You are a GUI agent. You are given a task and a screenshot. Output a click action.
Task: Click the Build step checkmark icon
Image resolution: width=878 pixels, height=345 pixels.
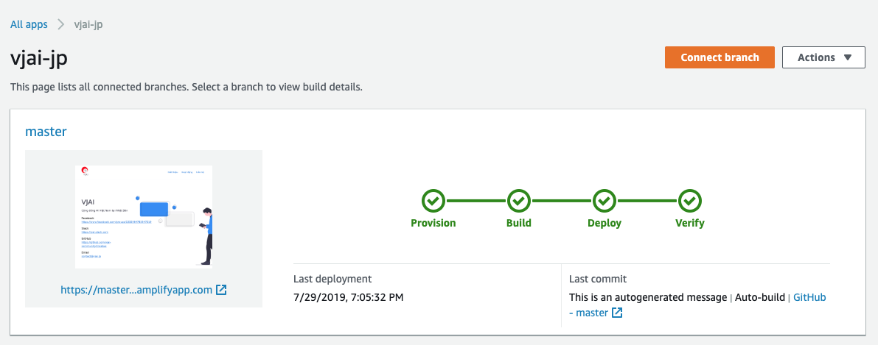point(519,200)
